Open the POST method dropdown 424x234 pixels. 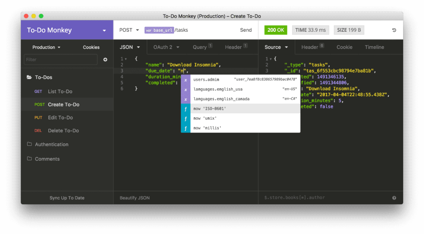129,30
